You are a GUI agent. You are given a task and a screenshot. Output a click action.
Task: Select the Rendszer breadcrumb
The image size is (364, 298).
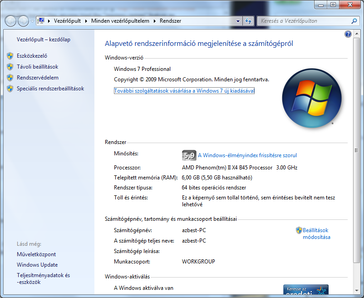tap(170, 21)
